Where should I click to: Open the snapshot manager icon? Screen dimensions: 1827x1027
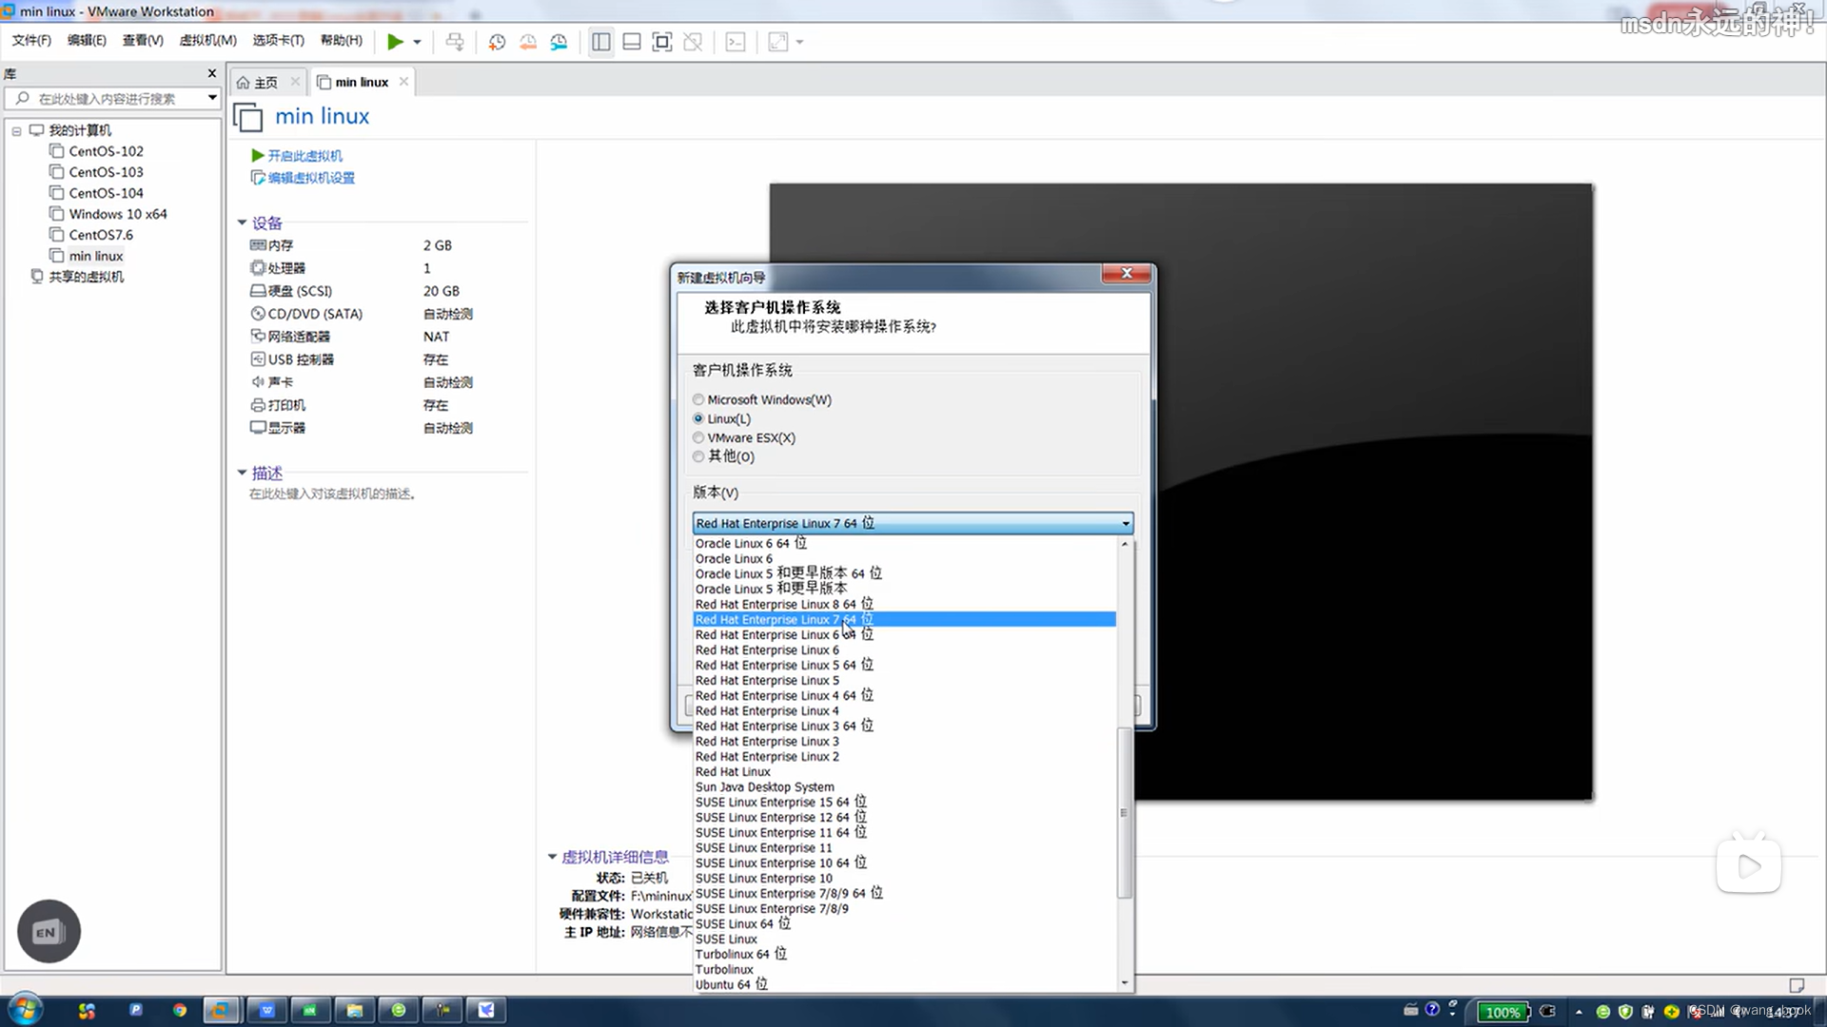[x=559, y=42]
